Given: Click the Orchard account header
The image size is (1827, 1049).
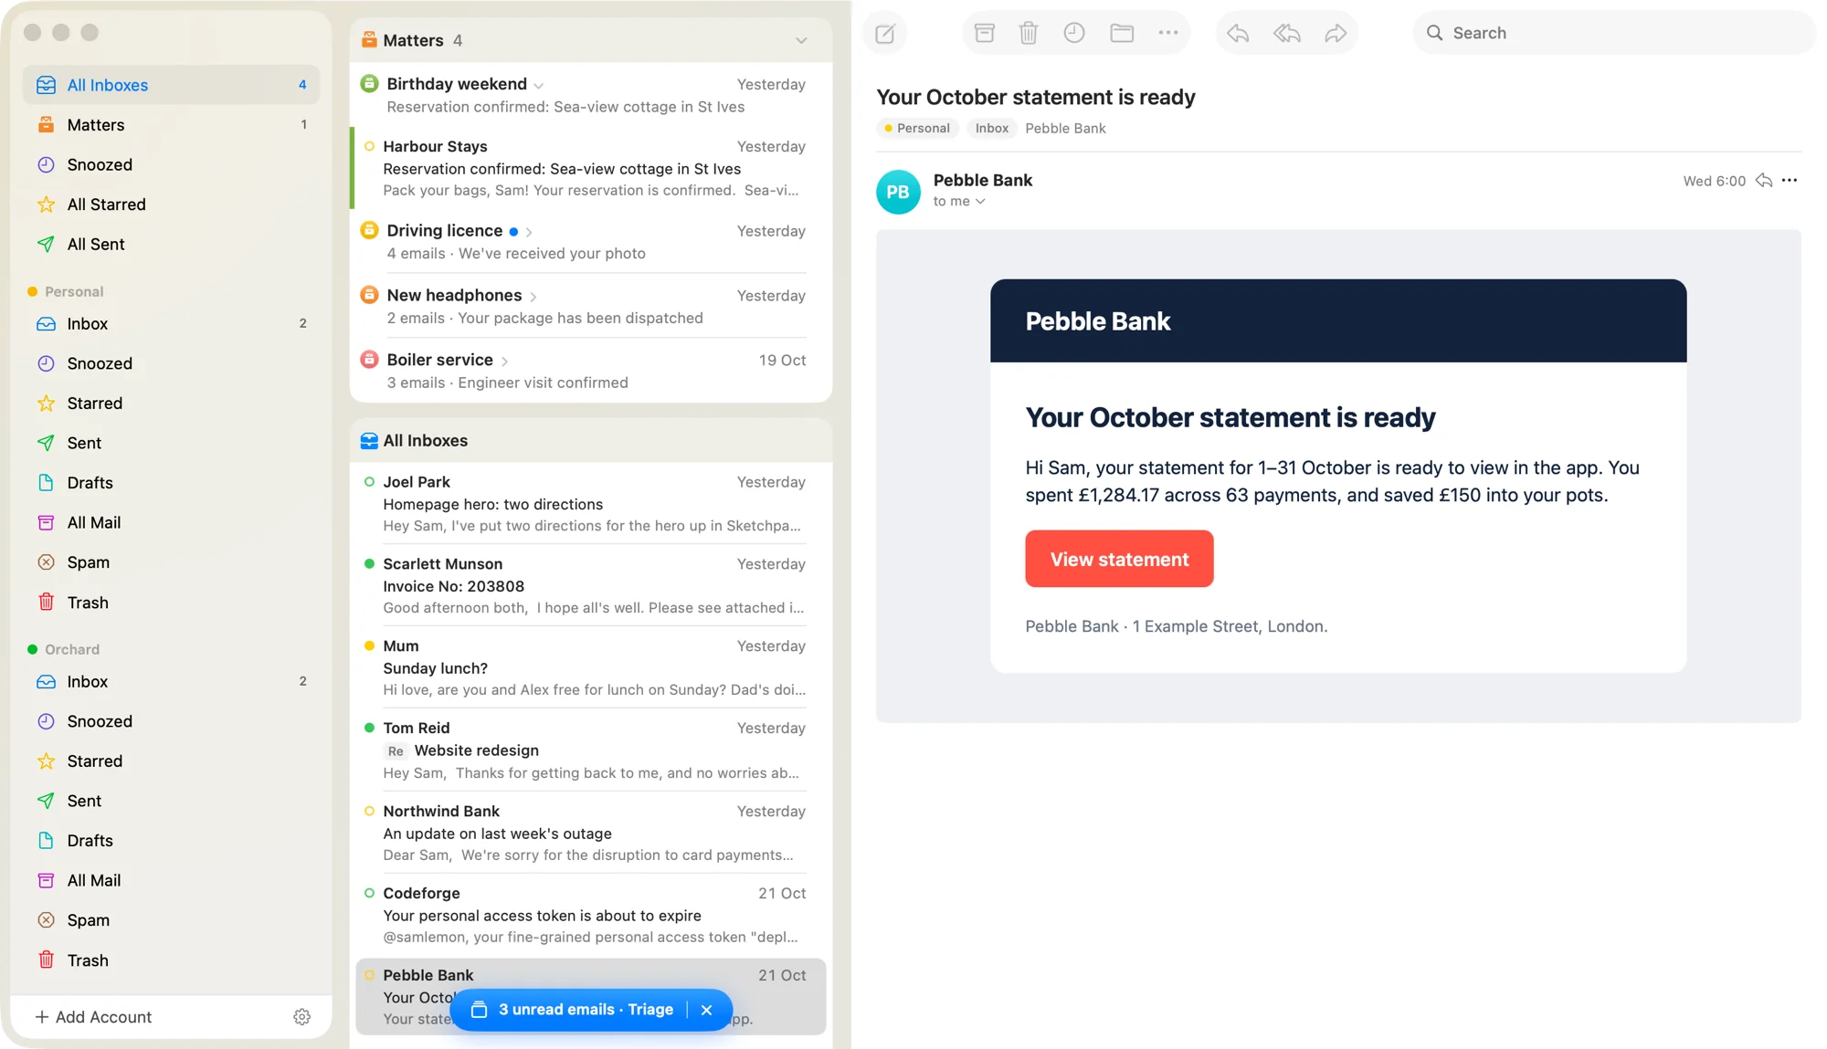Looking at the screenshot, I should point(63,650).
